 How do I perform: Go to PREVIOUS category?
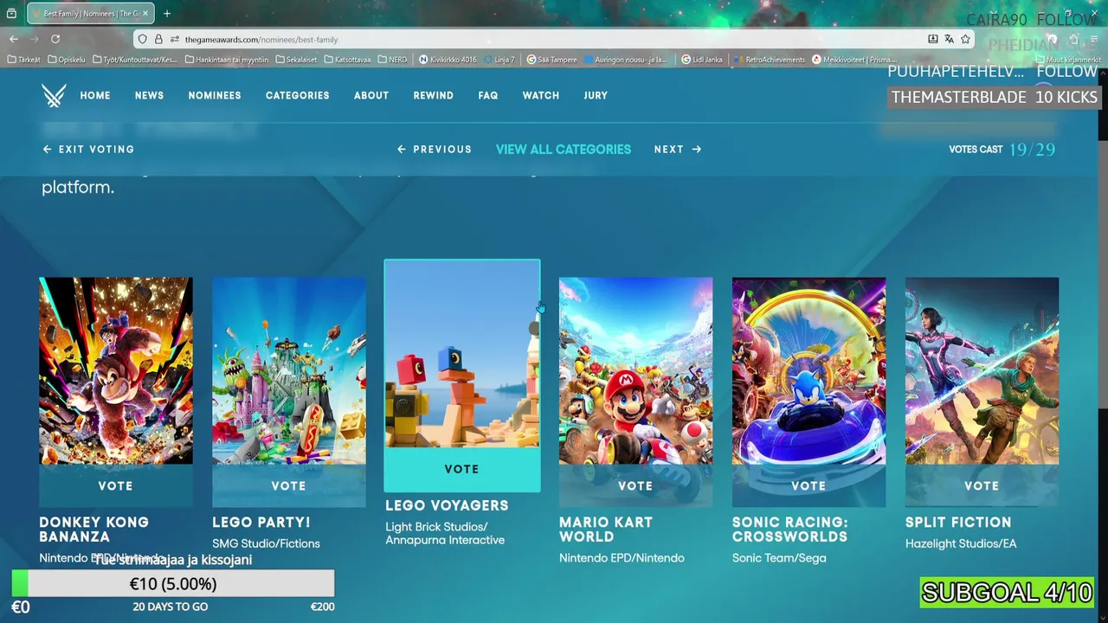[x=435, y=149]
